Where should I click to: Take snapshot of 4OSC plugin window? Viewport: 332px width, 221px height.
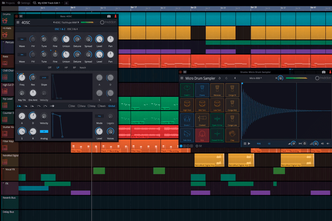pyautogui.click(x=109, y=16)
